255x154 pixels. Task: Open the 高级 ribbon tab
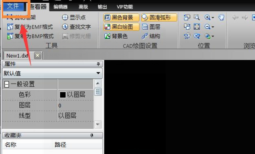pos(83,7)
